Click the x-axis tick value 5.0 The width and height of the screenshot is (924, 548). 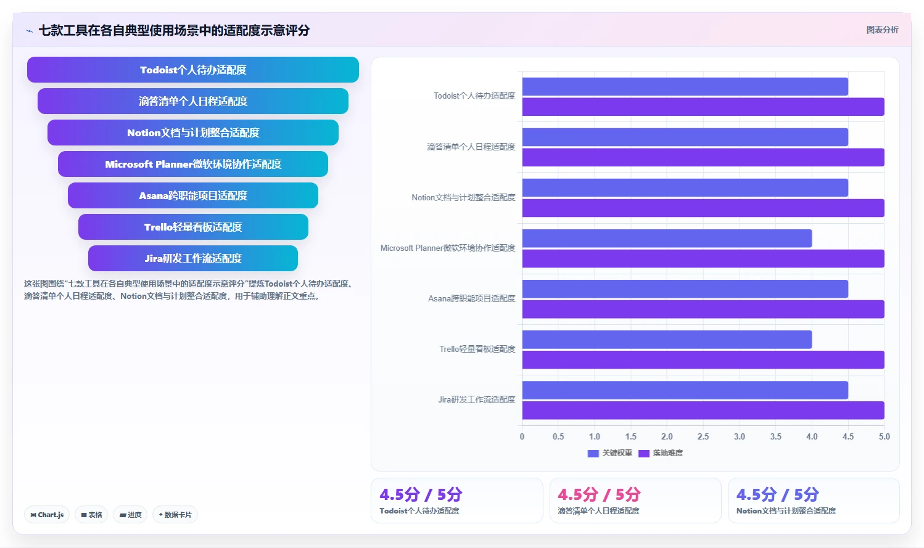point(885,436)
